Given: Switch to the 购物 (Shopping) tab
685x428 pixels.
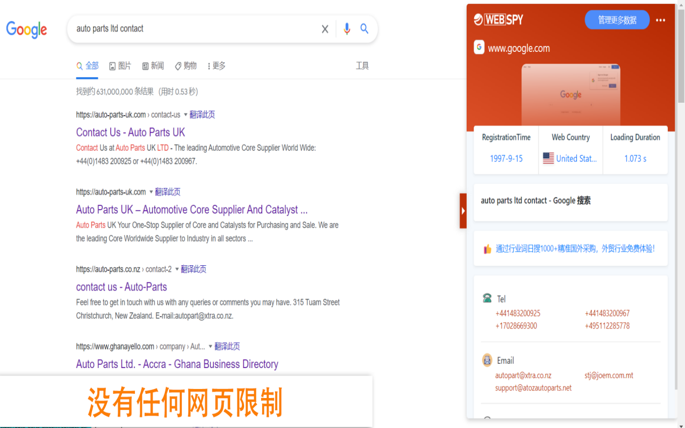Looking at the screenshot, I should point(186,66).
